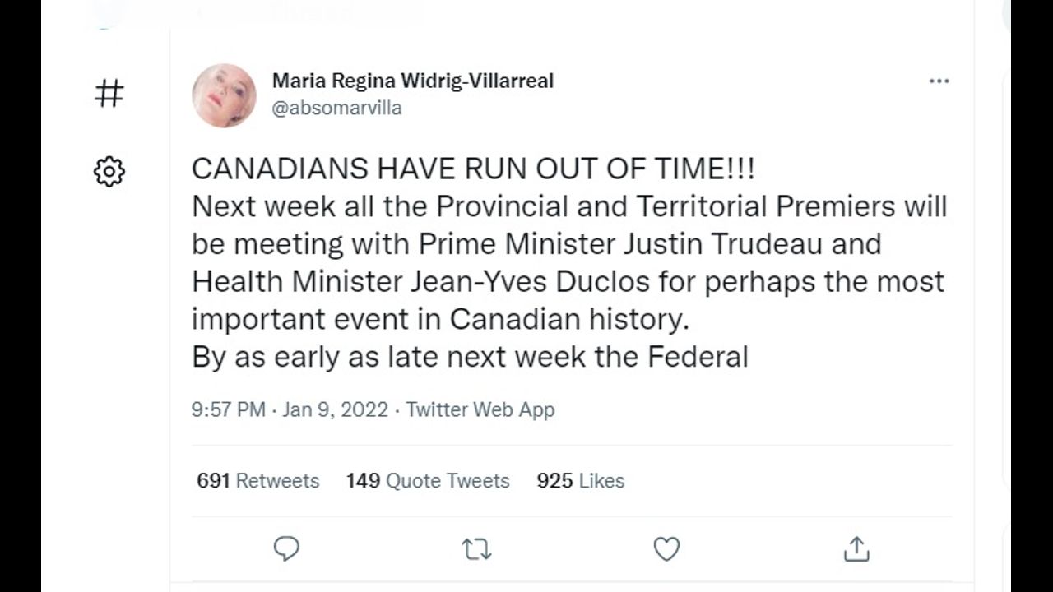Click the @absomarvilla handle
This screenshot has width=1053, height=592.
[x=336, y=109]
